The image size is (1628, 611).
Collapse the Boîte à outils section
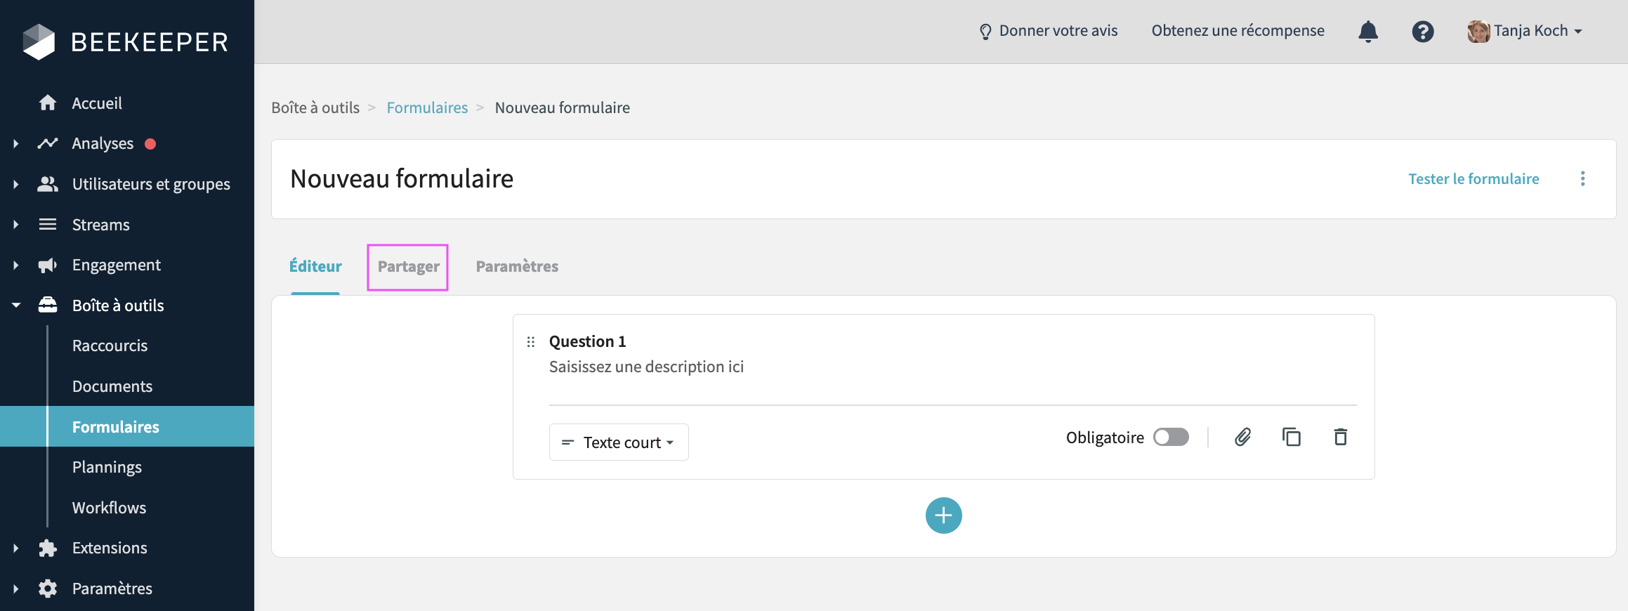click(x=16, y=305)
